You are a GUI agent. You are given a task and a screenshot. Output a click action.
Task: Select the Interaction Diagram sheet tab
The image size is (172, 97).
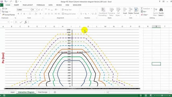point(26,92)
